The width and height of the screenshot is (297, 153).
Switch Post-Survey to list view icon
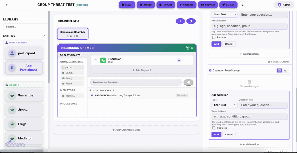point(279,71)
